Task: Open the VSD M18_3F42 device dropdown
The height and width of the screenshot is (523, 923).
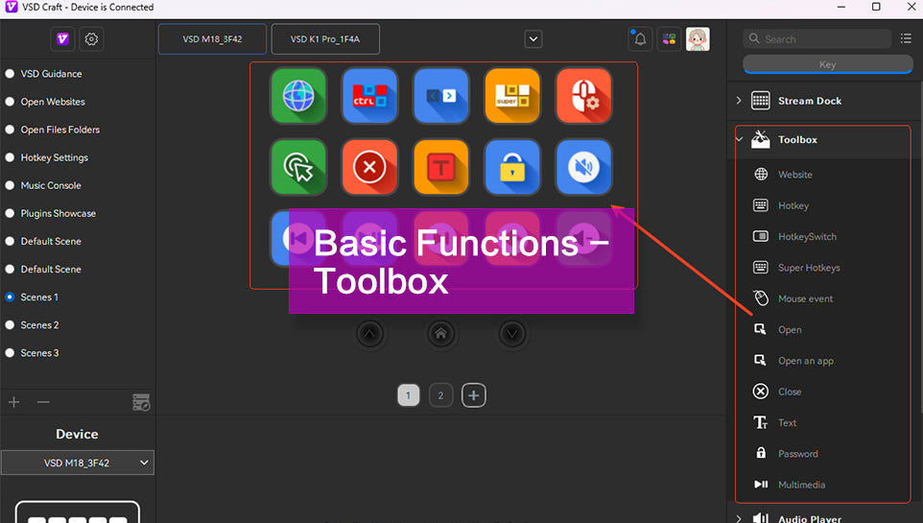Action: coord(77,463)
